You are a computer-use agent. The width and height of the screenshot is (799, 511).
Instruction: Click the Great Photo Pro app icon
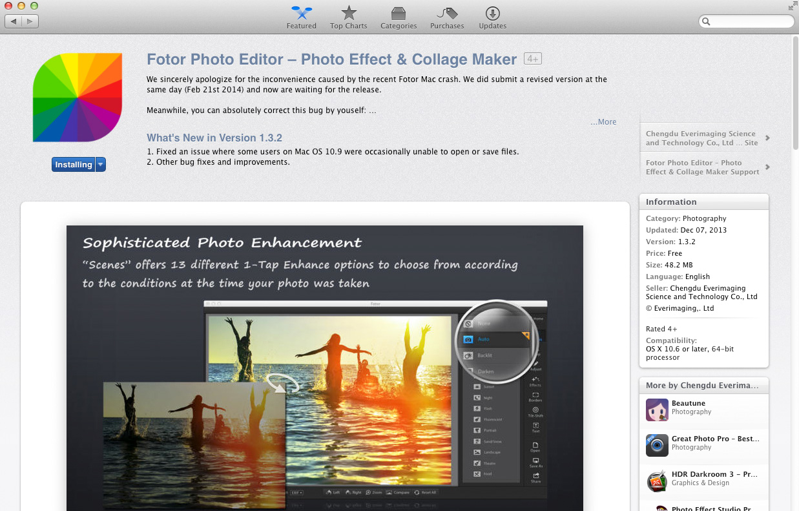tap(657, 445)
